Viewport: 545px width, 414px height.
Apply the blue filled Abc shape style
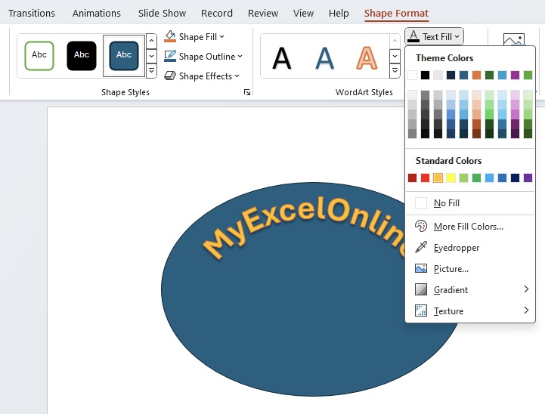[124, 56]
